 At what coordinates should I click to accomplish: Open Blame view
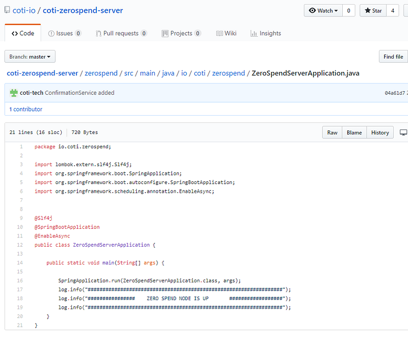pyautogui.click(x=354, y=133)
